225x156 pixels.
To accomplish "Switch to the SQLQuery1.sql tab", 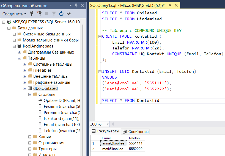I will pyautogui.click(x=127, y=5).
